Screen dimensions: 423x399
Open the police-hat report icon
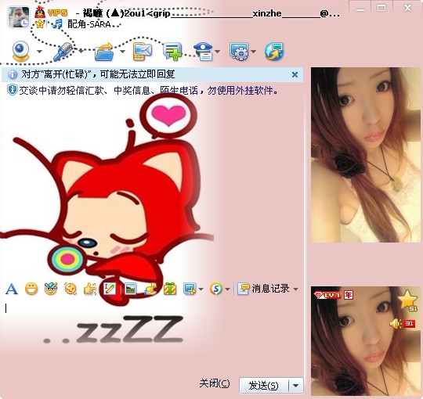tap(204, 51)
